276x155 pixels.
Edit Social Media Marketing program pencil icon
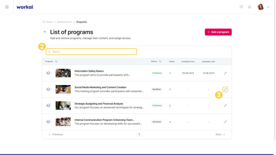click(225, 89)
